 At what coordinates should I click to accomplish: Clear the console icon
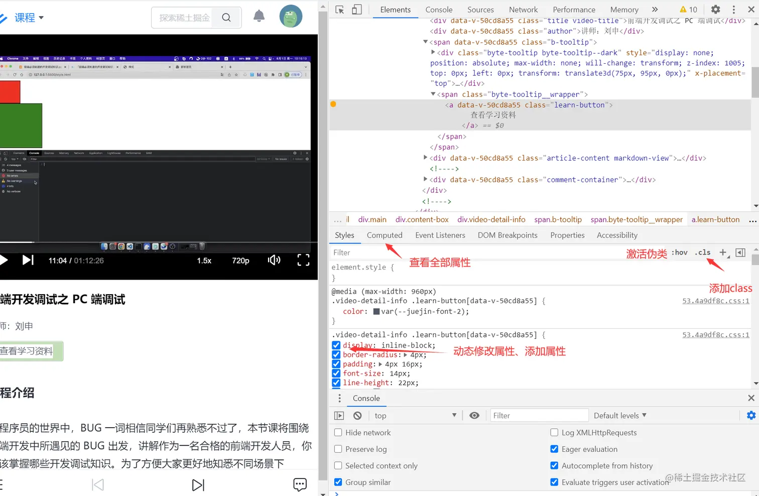(357, 416)
